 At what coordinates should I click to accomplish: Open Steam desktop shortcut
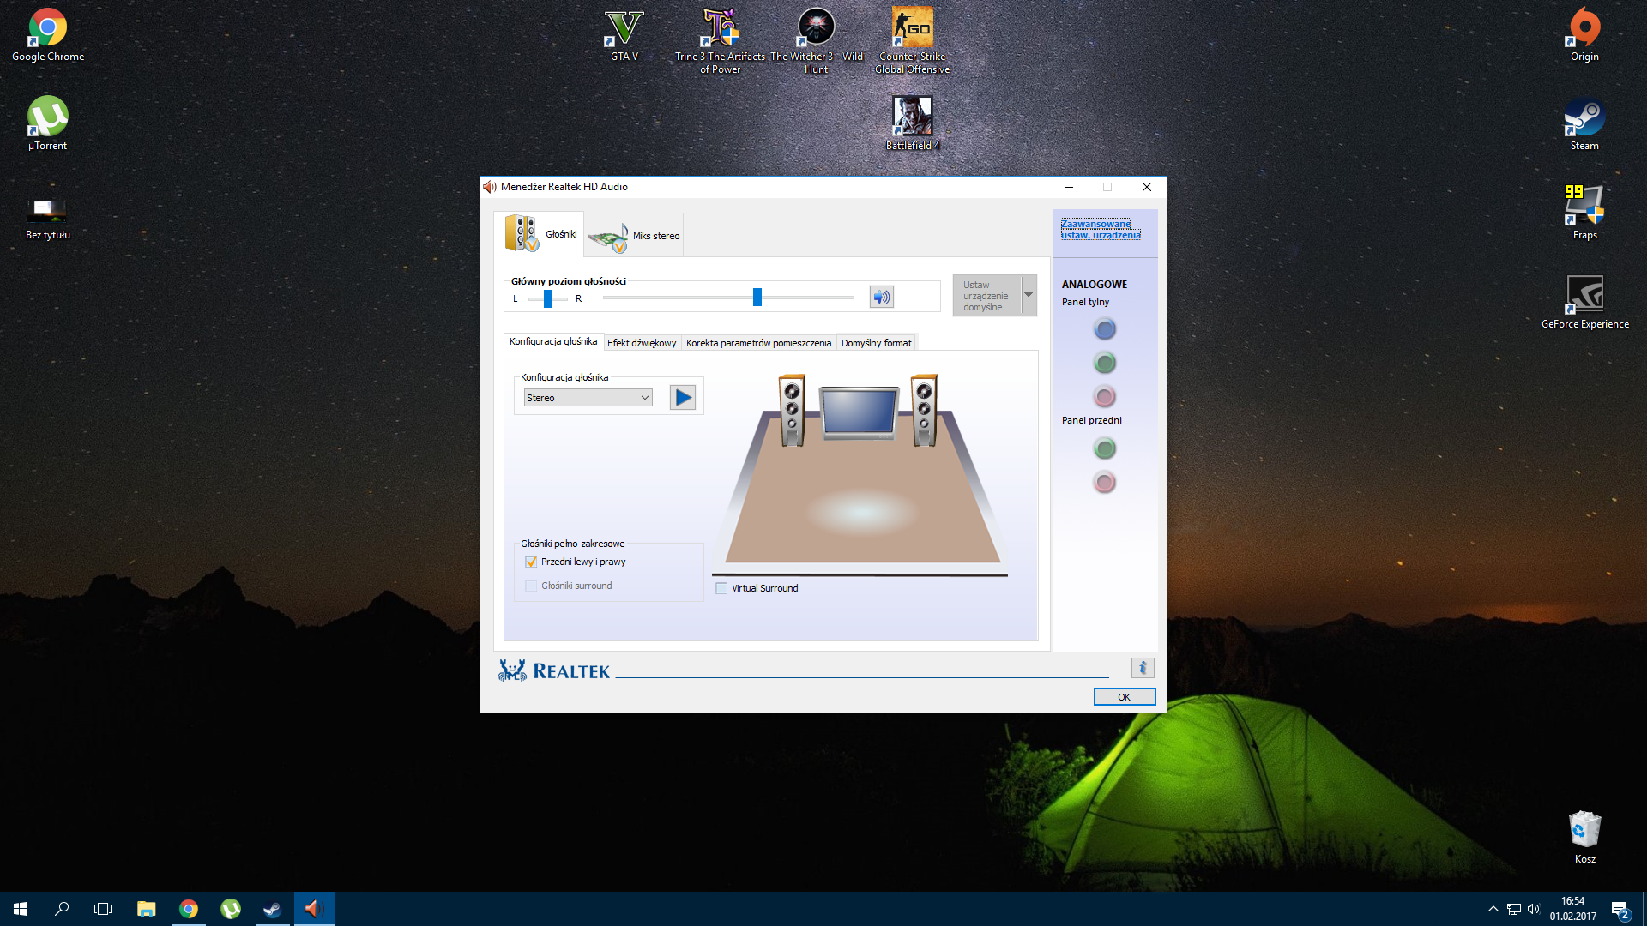pyautogui.click(x=1584, y=124)
